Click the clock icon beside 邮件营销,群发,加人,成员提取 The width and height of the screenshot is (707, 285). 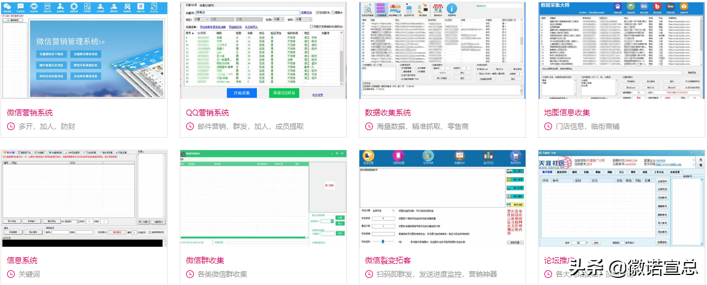[x=190, y=126]
